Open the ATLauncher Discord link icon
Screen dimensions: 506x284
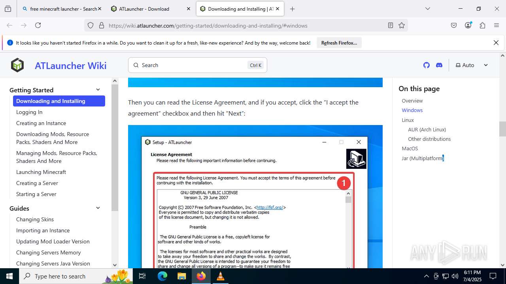pyautogui.click(x=439, y=65)
